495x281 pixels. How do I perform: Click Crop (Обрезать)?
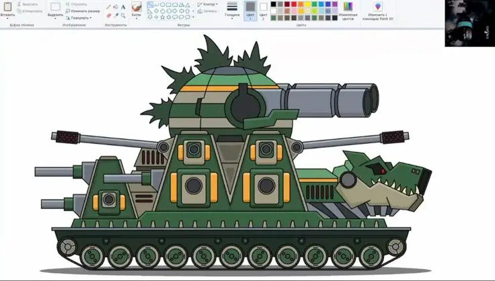point(77,5)
